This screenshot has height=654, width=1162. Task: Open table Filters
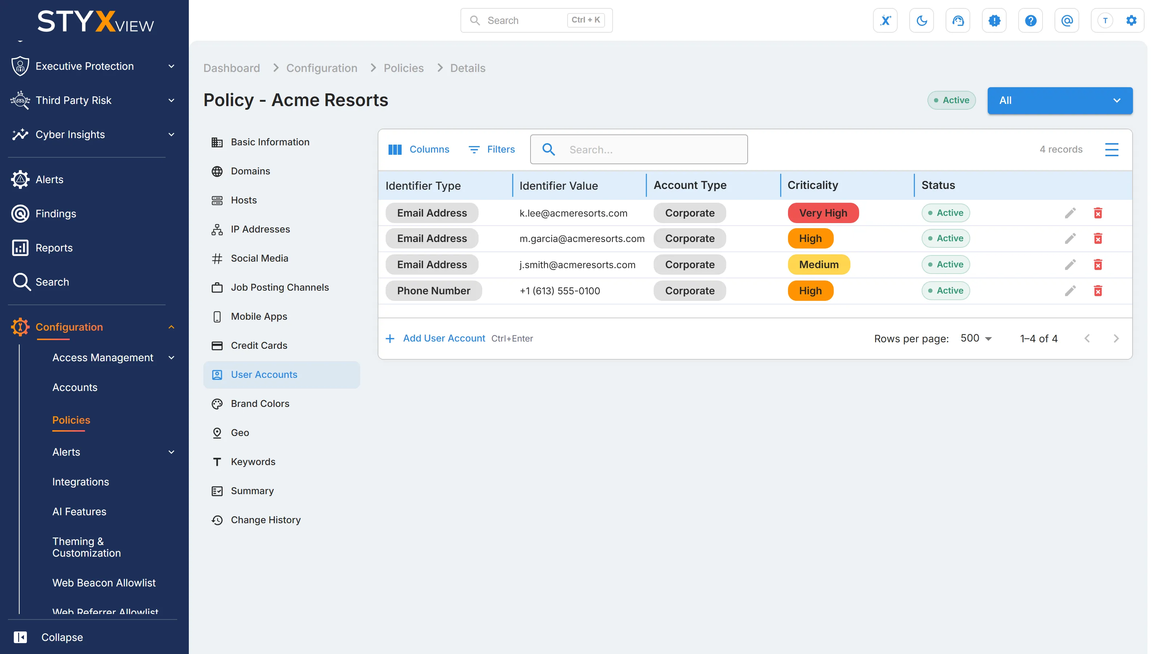tap(492, 149)
